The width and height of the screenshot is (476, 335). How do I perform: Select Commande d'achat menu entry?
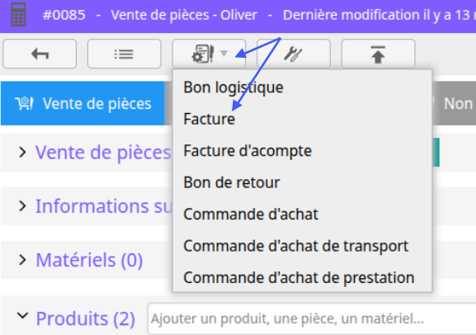(x=251, y=215)
